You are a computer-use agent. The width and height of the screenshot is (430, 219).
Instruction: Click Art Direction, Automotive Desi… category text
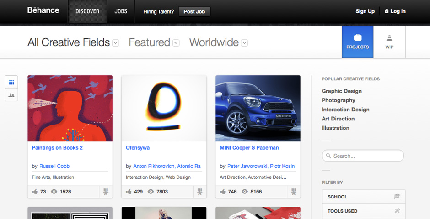(253, 177)
